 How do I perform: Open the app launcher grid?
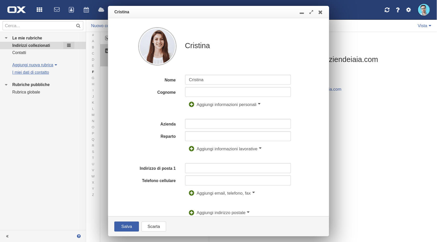click(x=39, y=10)
